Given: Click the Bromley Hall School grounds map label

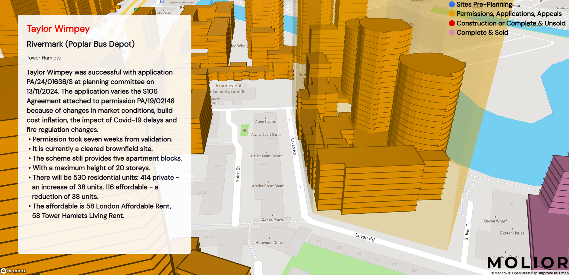Looking at the screenshot, I should click(x=229, y=88).
